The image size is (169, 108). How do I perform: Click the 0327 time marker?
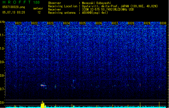(115, 23)
